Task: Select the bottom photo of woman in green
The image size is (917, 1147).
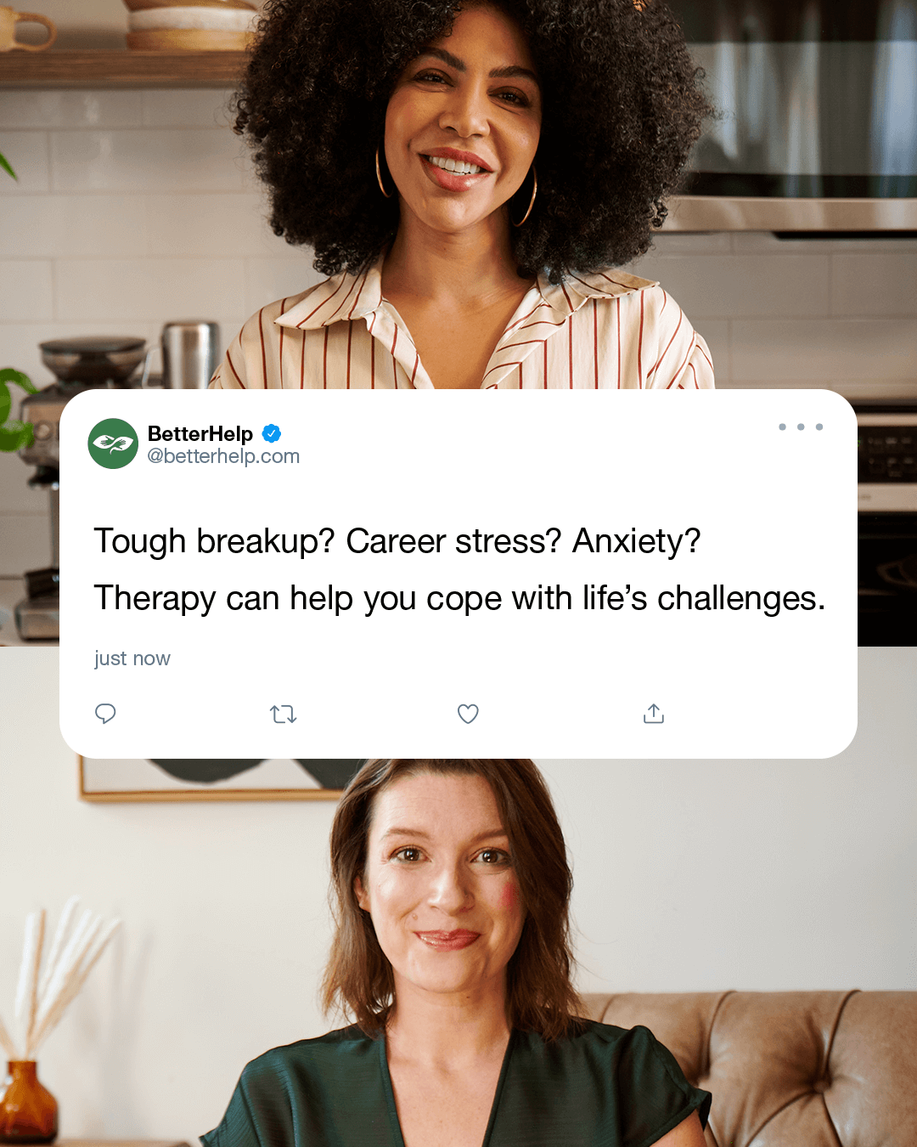Action: coord(458,952)
